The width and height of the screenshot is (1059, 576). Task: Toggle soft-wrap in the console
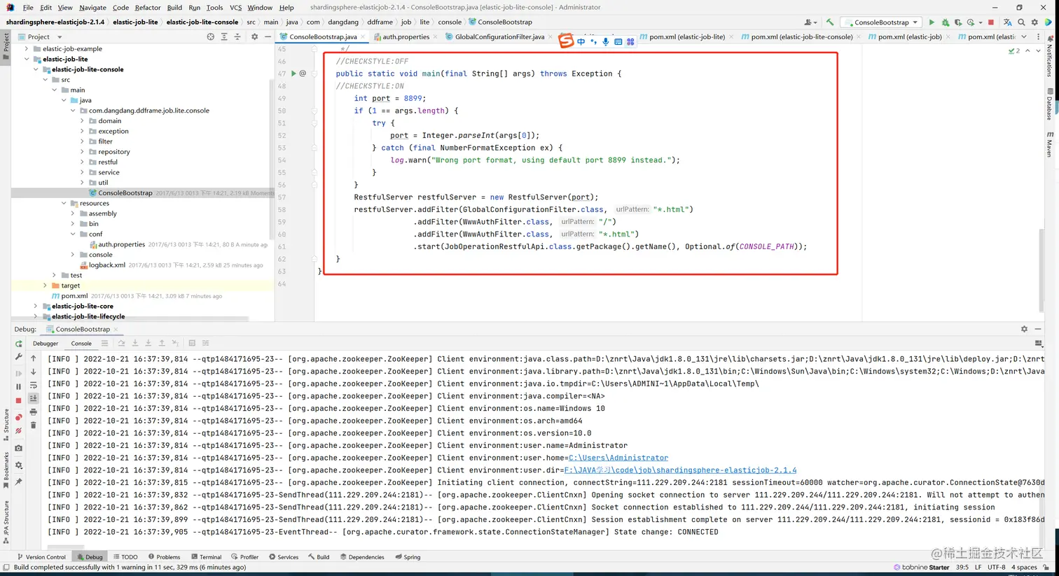pyautogui.click(x=33, y=386)
